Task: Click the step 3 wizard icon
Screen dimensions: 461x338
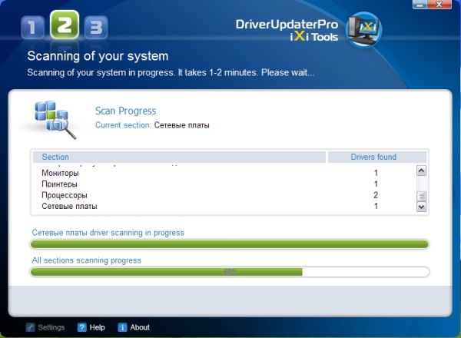Action: pyautogui.click(x=95, y=28)
